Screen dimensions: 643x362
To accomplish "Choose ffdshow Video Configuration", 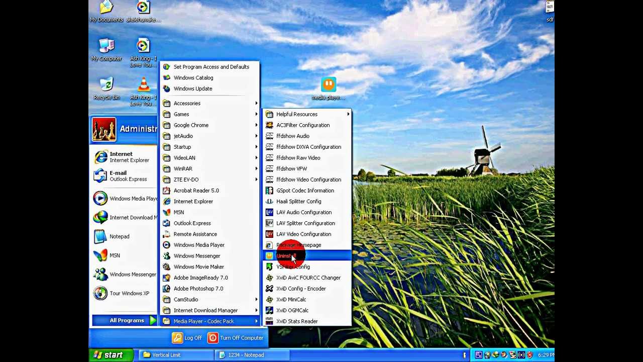I will click(307, 179).
